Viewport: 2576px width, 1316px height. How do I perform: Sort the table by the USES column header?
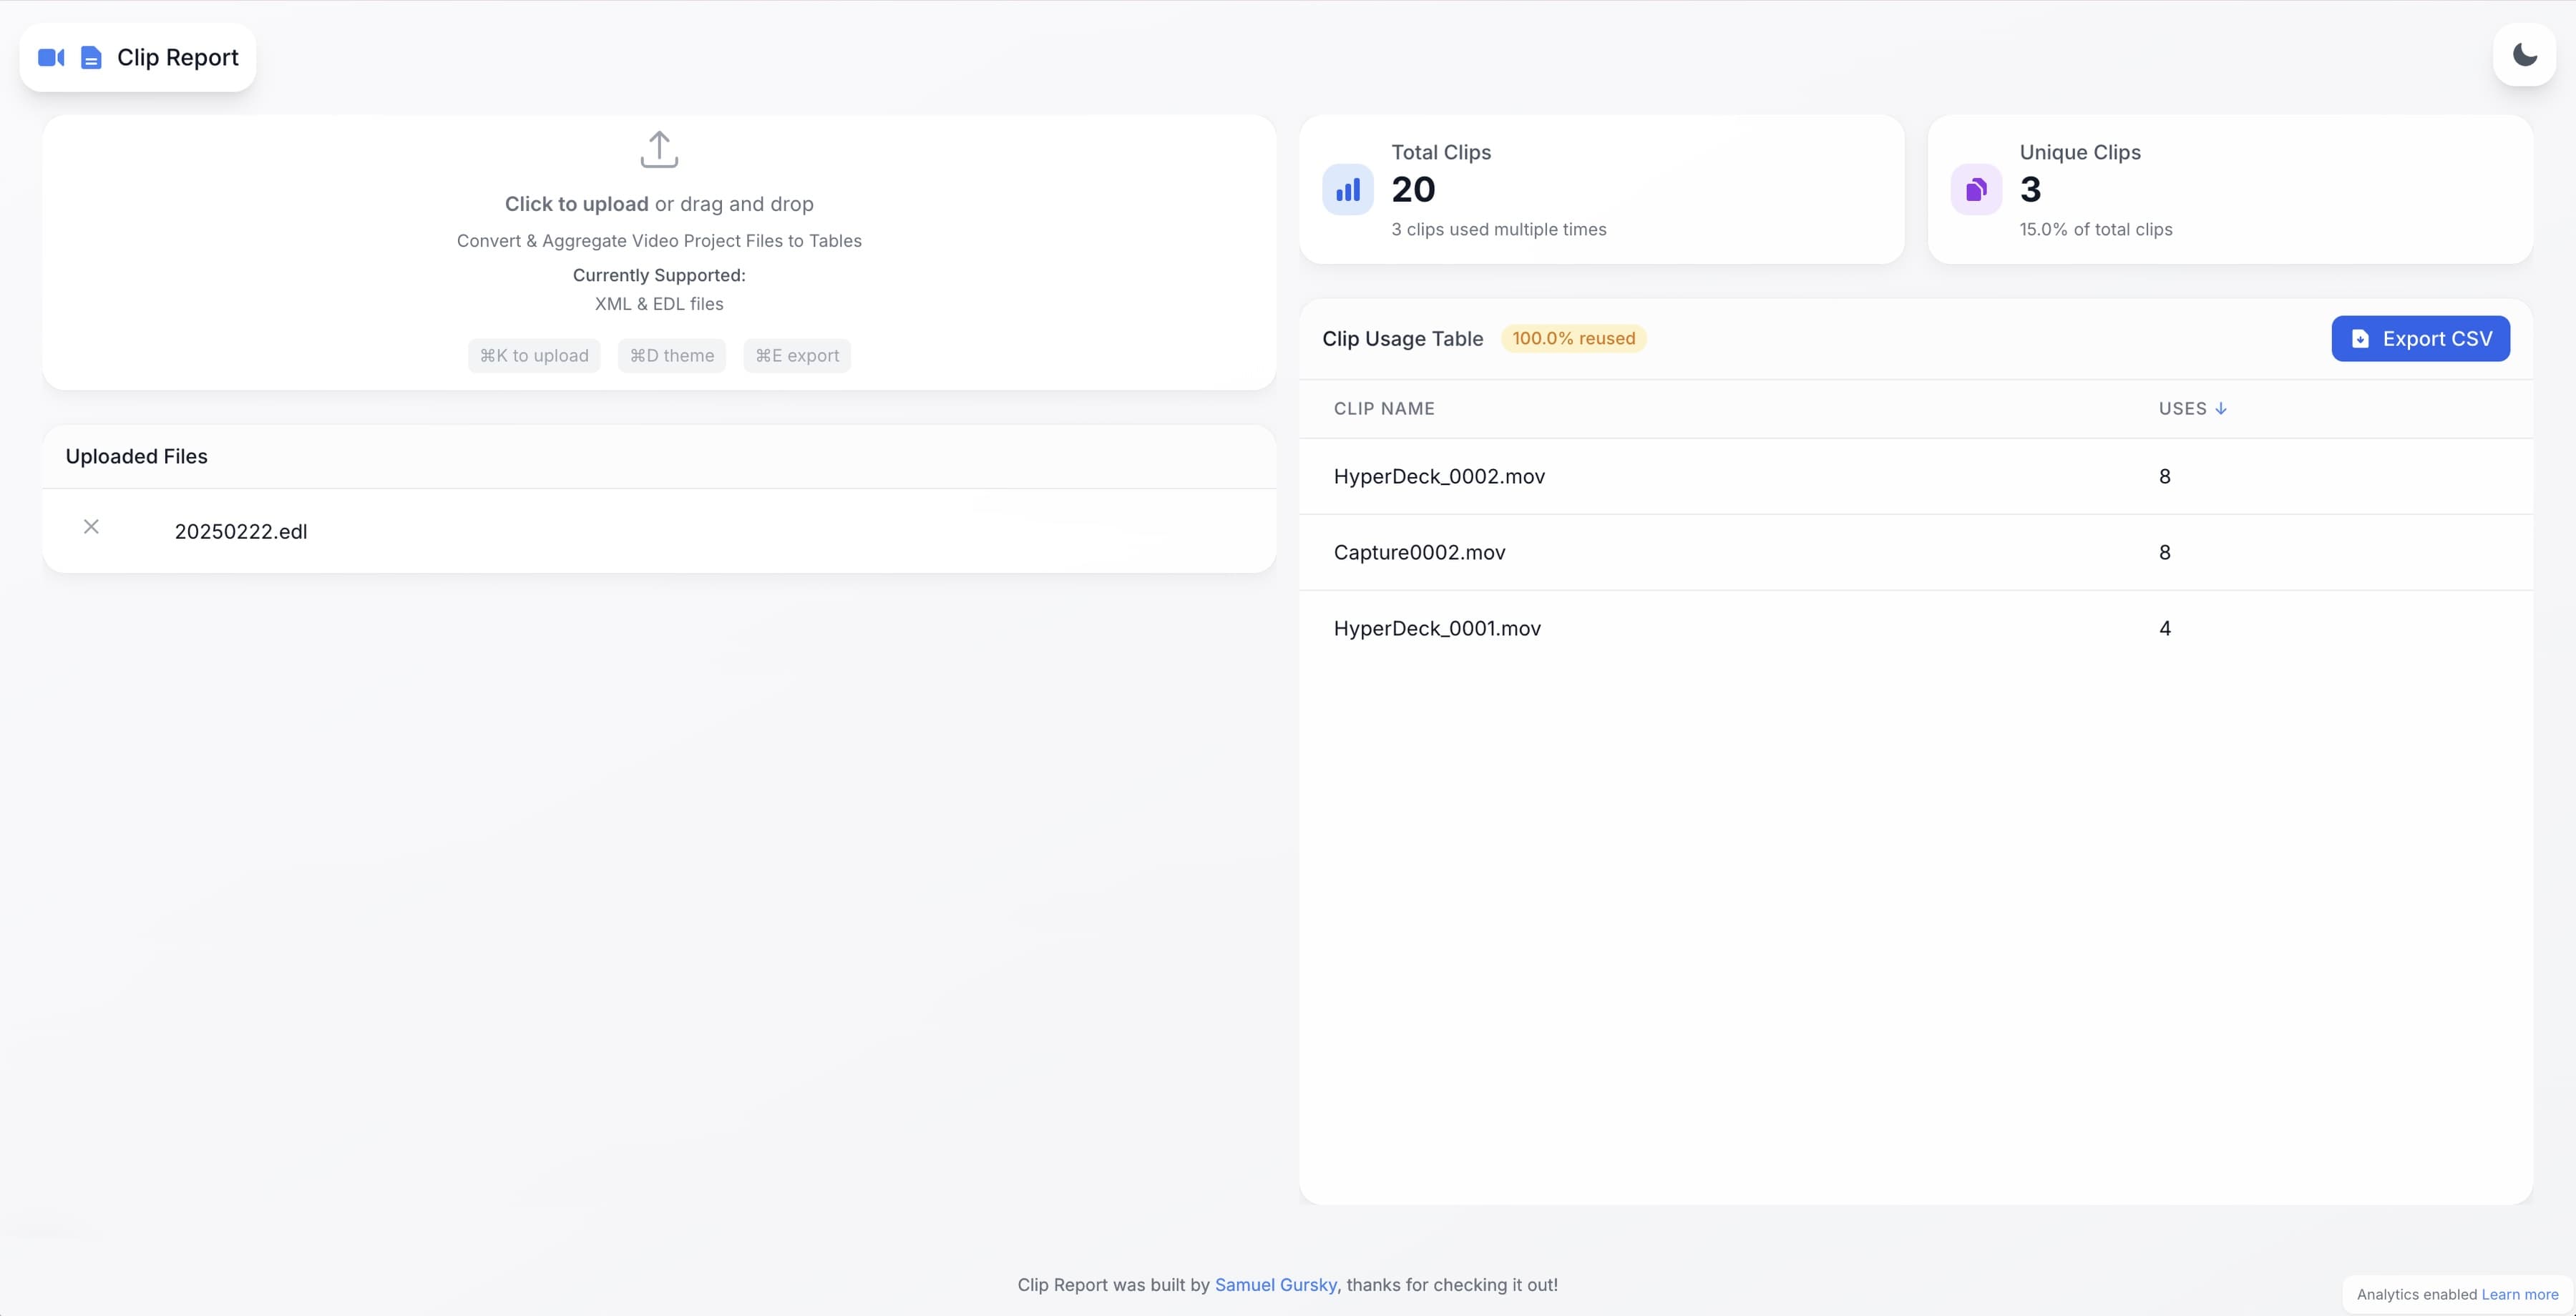point(2192,408)
